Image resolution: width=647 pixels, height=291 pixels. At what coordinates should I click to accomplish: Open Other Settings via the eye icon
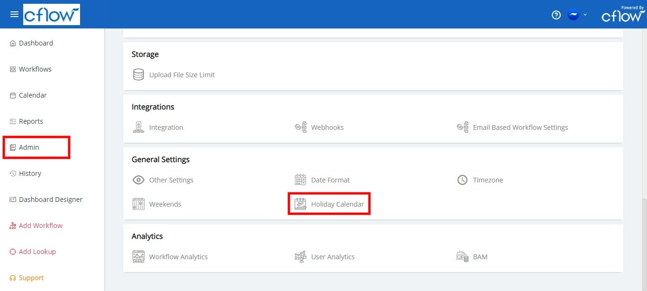point(138,179)
